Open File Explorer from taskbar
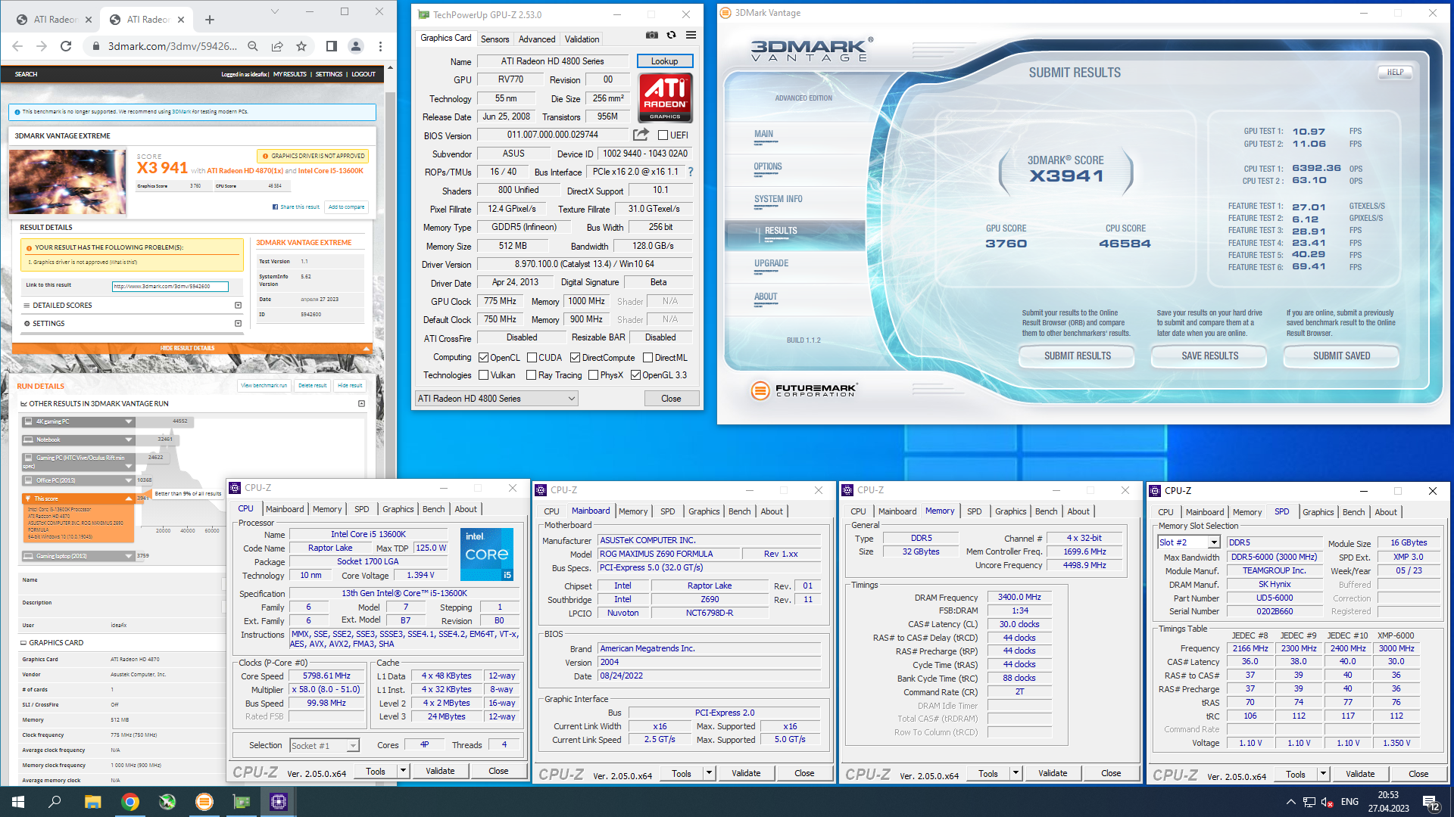This screenshot has width=1454, height=817. point(92,802)
